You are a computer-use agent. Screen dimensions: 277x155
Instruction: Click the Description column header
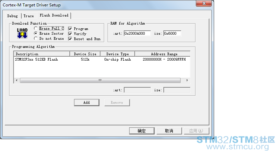42,54
